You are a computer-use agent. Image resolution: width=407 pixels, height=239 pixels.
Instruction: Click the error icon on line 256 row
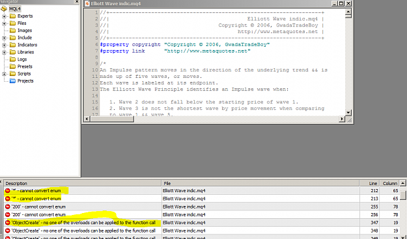[8, 215]
